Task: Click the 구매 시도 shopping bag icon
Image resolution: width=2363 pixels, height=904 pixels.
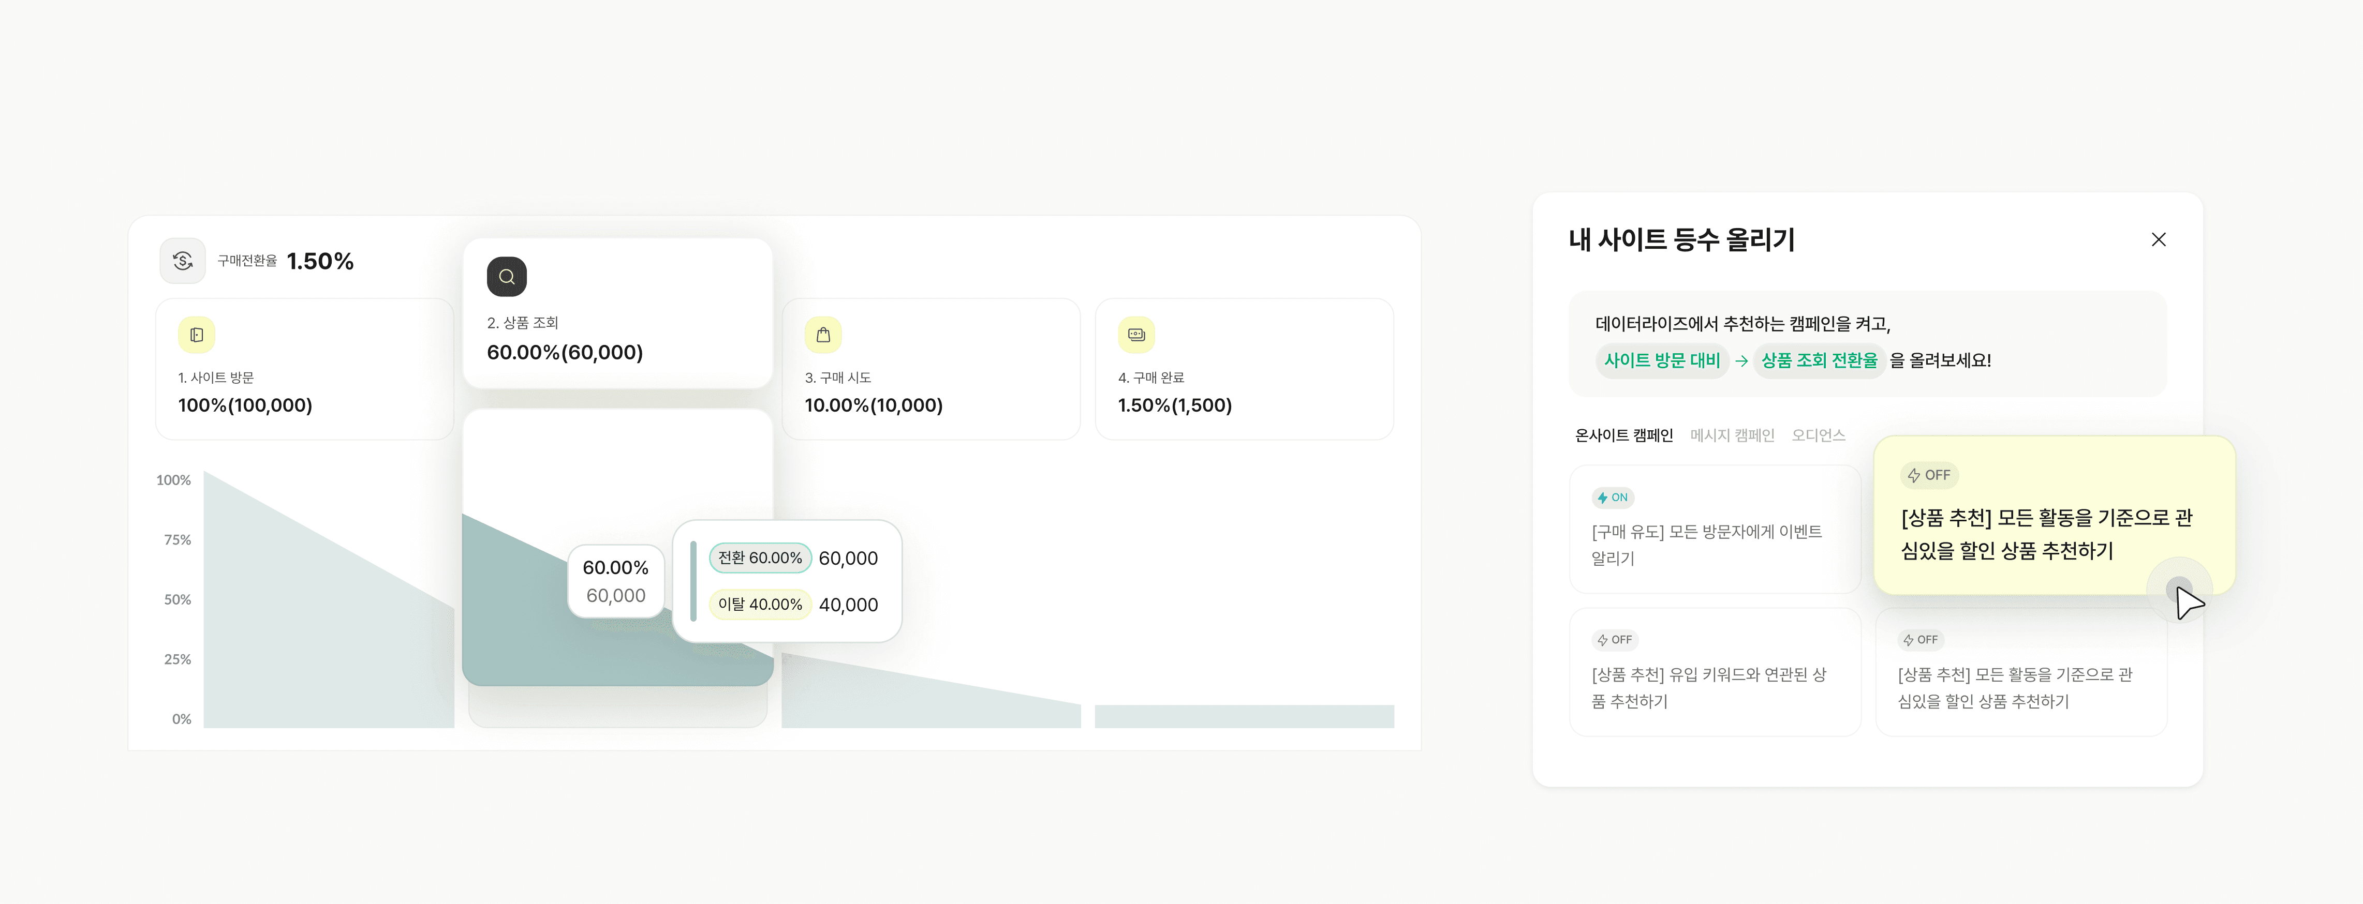Action: click(x=823, y=335)
